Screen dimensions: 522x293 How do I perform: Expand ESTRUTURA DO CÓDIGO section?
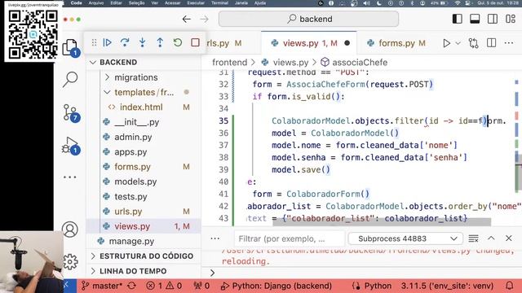point(144,256)
